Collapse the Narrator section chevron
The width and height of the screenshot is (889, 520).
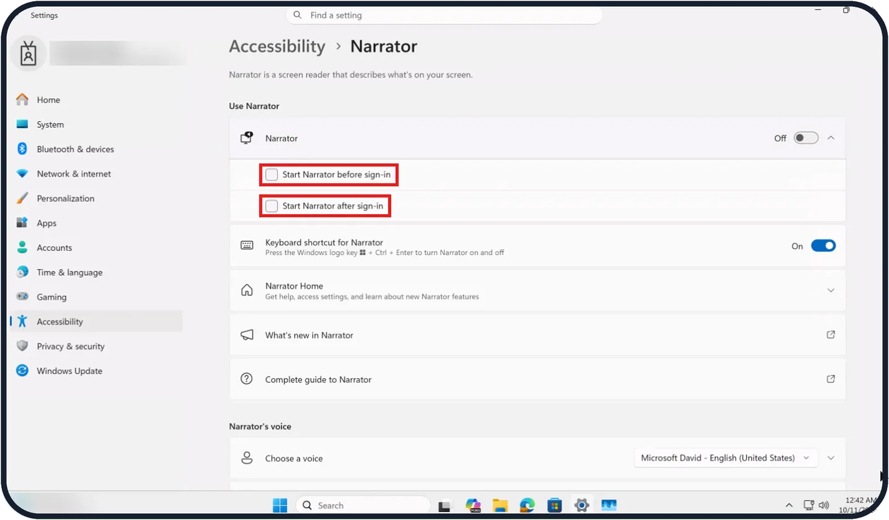(831, 138)
